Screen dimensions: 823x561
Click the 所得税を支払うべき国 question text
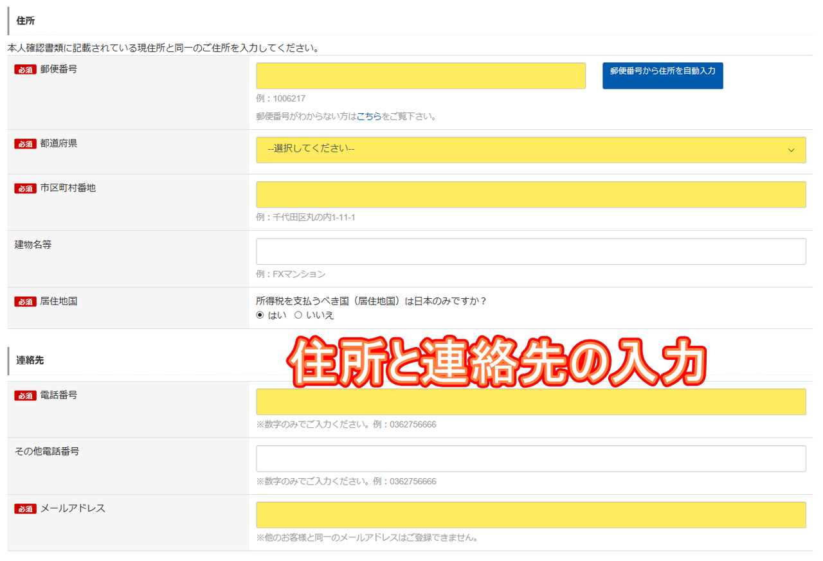pyautogui.click(x=372, y=301)
